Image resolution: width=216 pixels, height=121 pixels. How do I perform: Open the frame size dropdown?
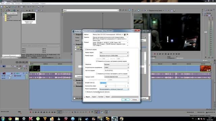tap(114, 56)
